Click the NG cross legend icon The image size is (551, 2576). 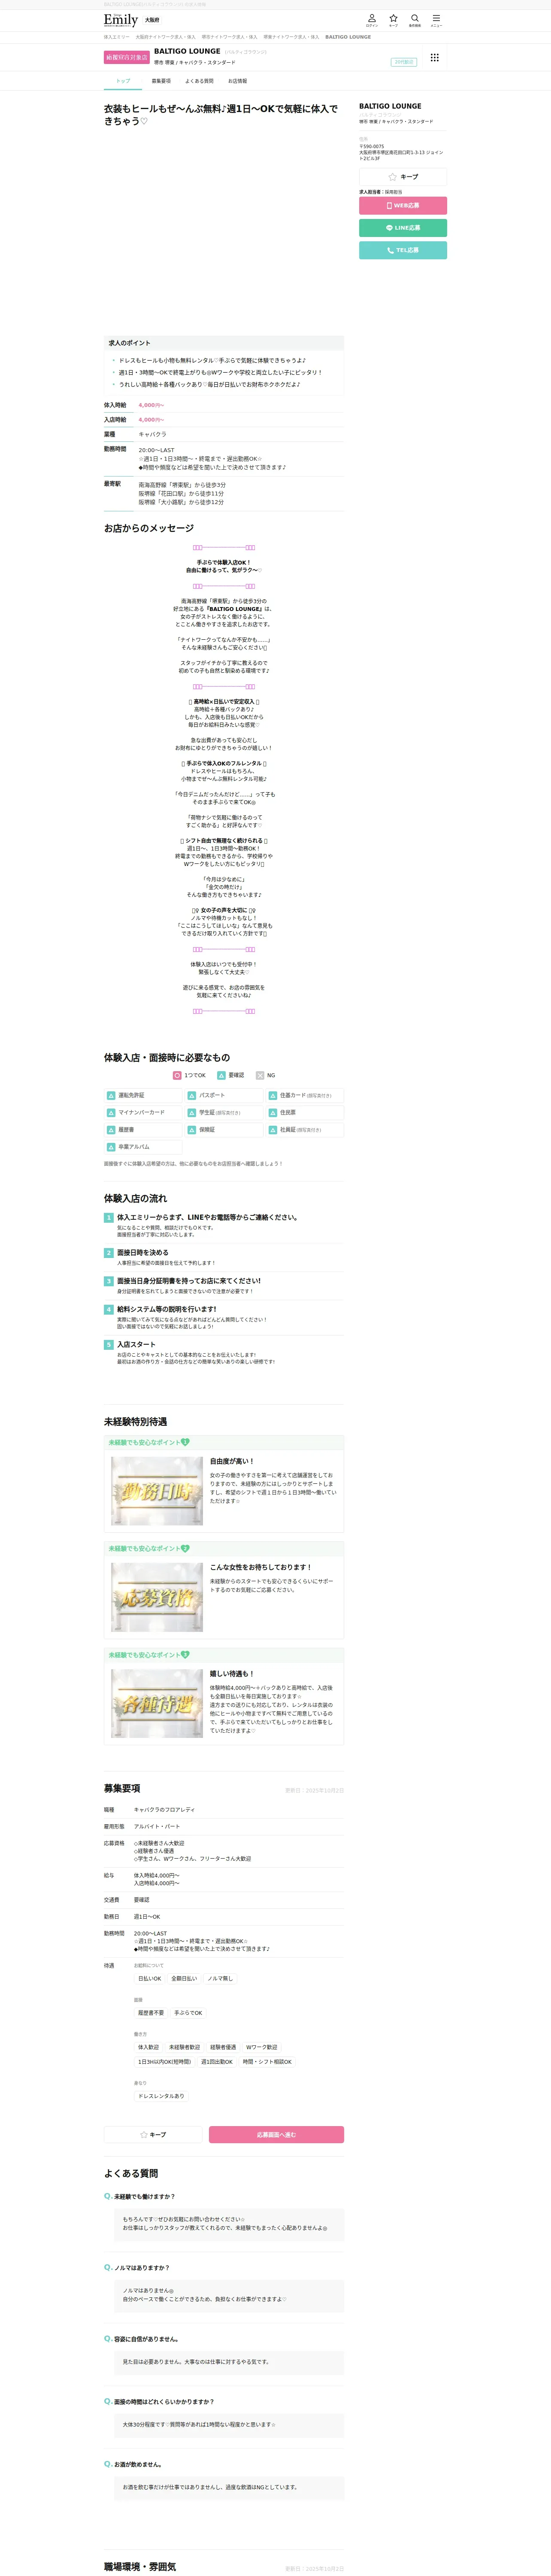[x=259, y=1075]
